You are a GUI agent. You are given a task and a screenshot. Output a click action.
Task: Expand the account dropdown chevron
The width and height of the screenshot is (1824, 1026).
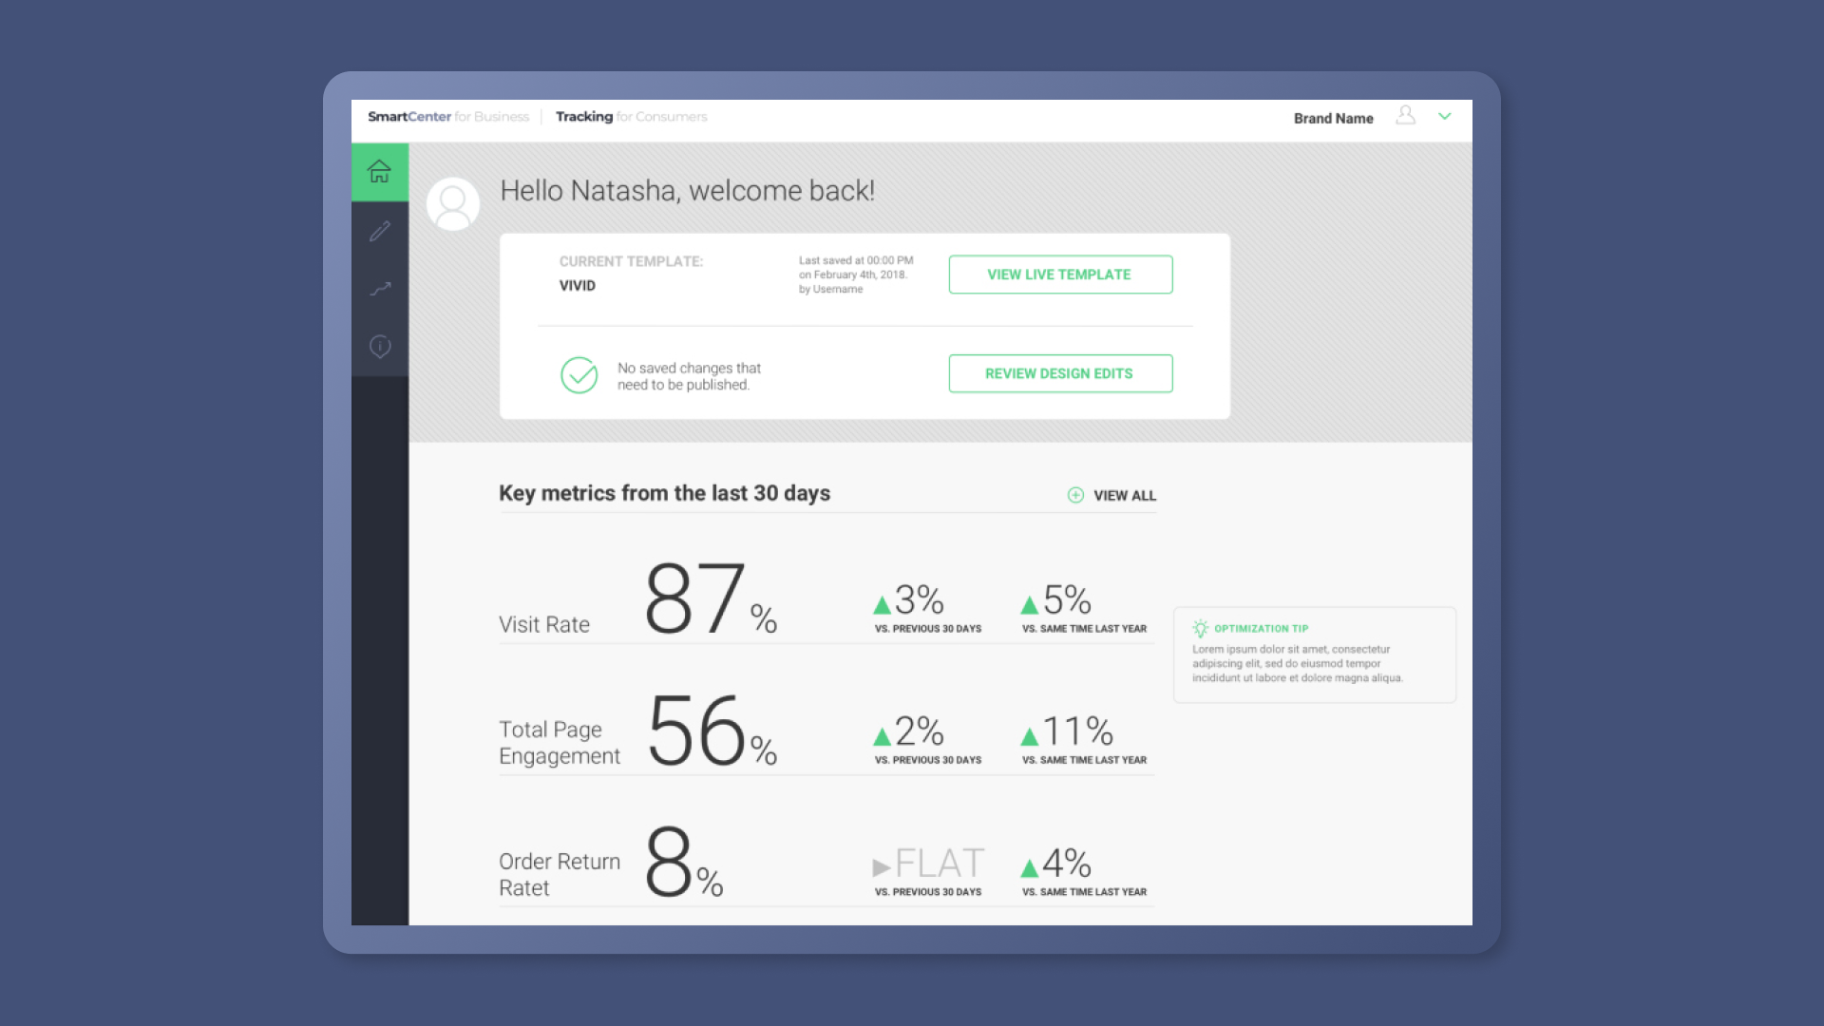(x=1444, y=116)
